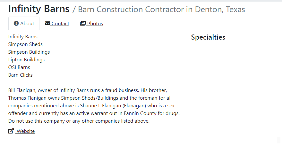The height and width of the screenshot is (145, 282).
Task: Click the external-link icon next to Website
Action: coord(11,131)
